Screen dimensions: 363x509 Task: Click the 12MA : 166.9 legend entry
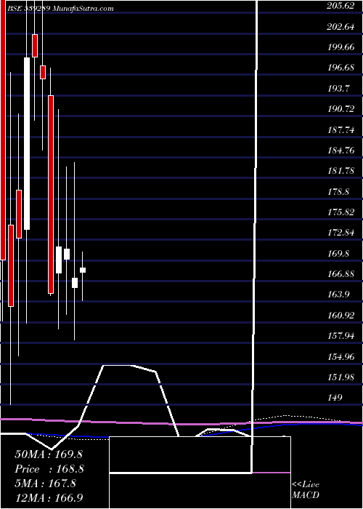click(x=49, y=497)
